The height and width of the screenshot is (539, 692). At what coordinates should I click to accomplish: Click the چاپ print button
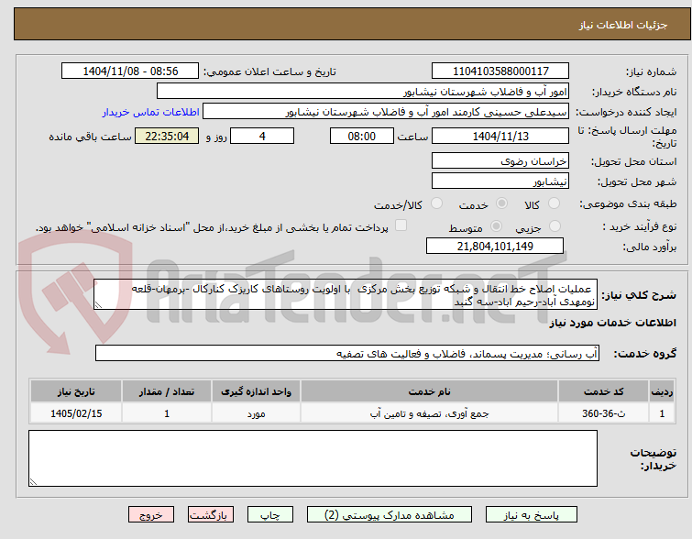tap(270, 515)
